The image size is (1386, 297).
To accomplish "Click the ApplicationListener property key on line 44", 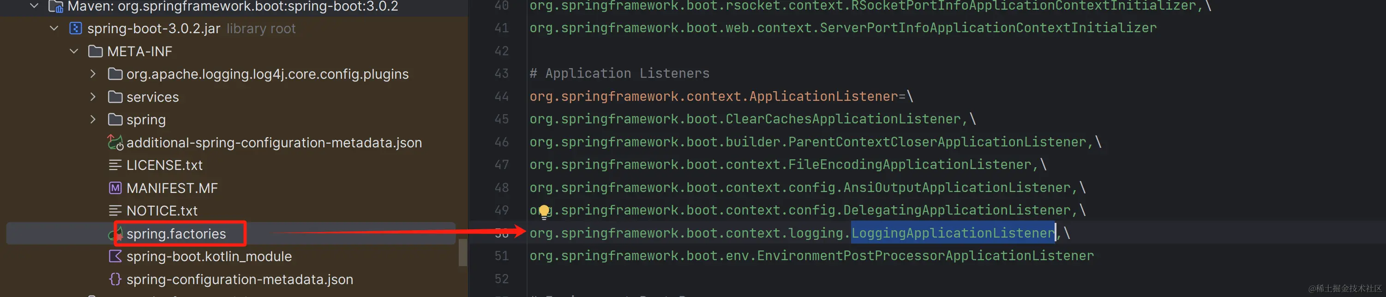I will pos(714,96).
